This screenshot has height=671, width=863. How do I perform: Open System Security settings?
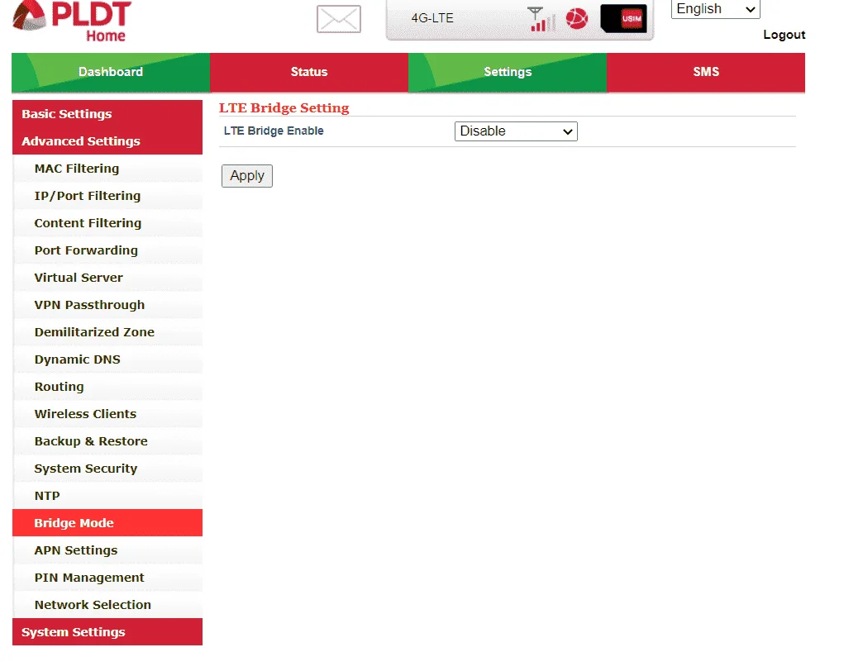[x=107, y=469]
